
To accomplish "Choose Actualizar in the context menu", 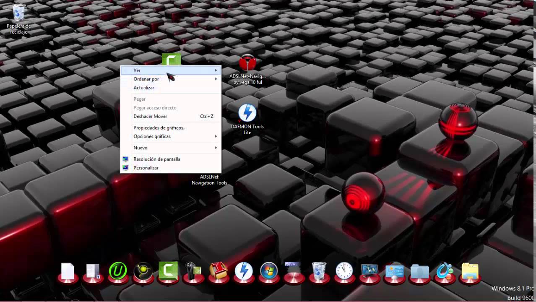I will 171,88.
